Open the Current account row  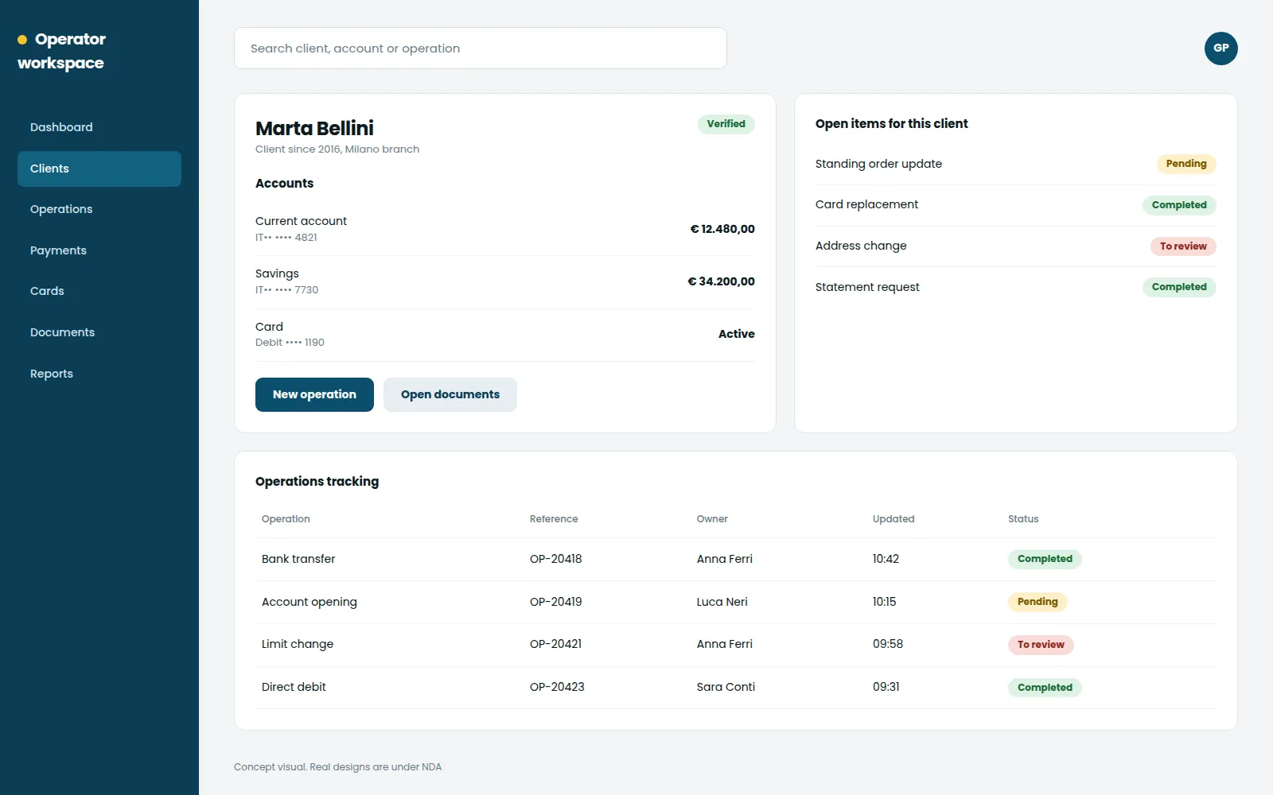(505, 229)
